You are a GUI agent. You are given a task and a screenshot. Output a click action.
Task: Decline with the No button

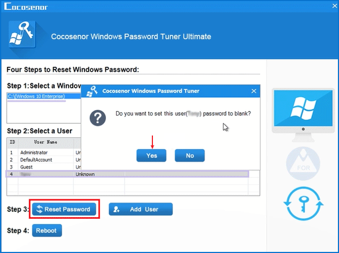pos(190,155)
